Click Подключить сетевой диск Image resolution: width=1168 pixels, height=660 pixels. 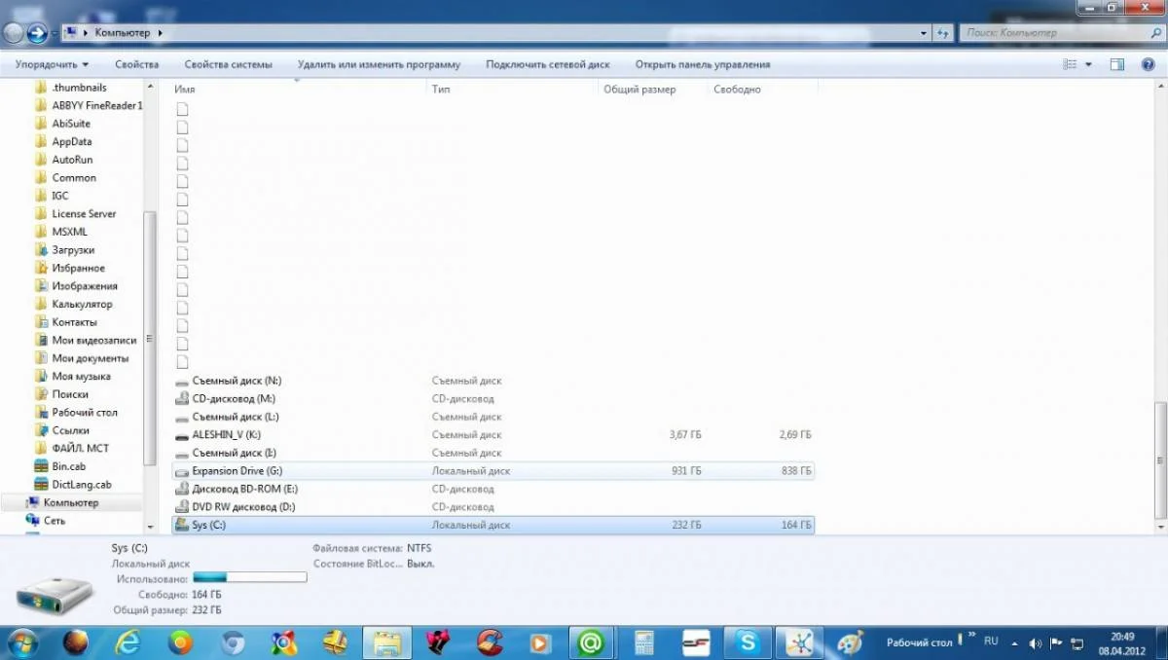[x=548, y=64]
